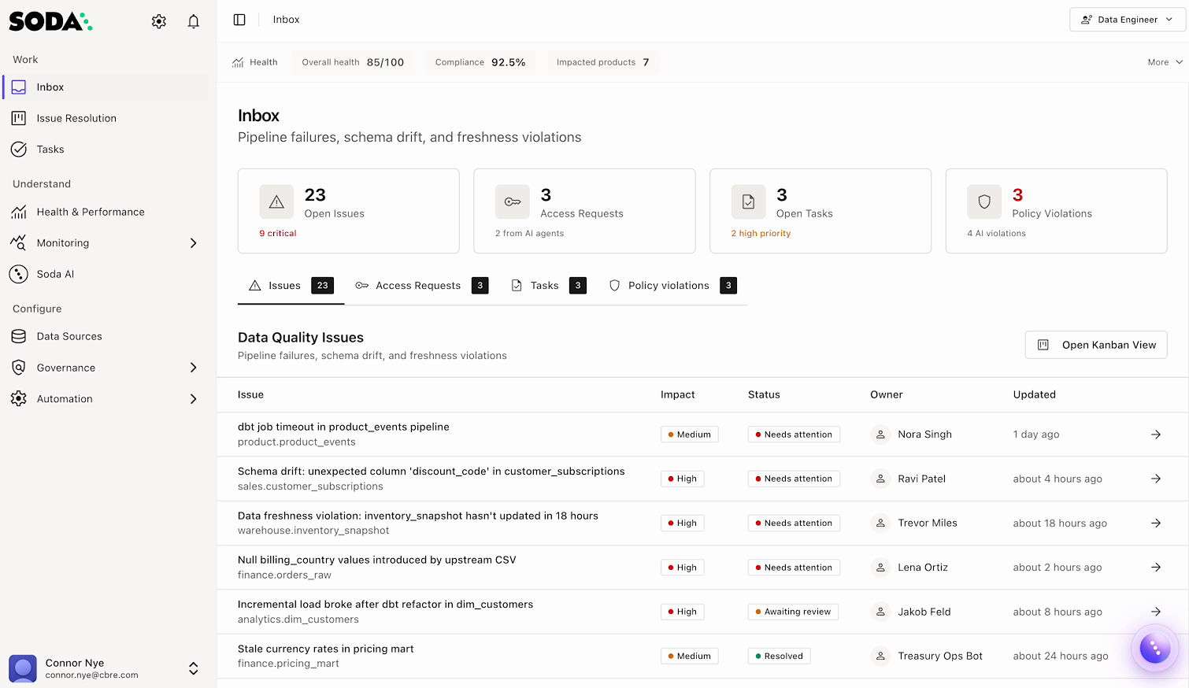
Task: Click '2 from AI agents' text
Action: point(529,234)
